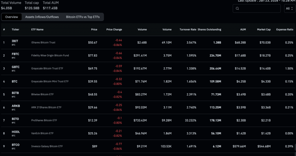Click the BTC ticker in row 4
The height and width of the screenshot is (156, 296).
pyautogui.click(x=14, y=81)
